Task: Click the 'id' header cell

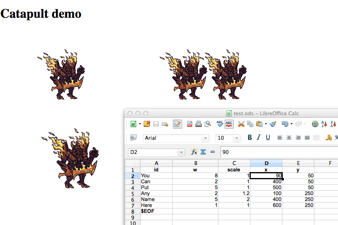Action: [156, 170]
